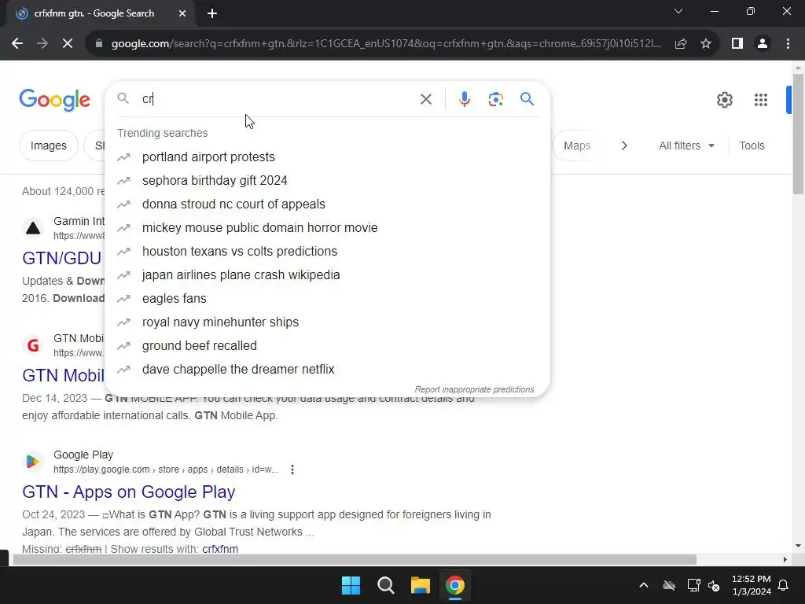Image resolution: width=805 pixels, height=604 pixels.
Task: Open GTN - Apps on Google Play result
Action: 128,492
